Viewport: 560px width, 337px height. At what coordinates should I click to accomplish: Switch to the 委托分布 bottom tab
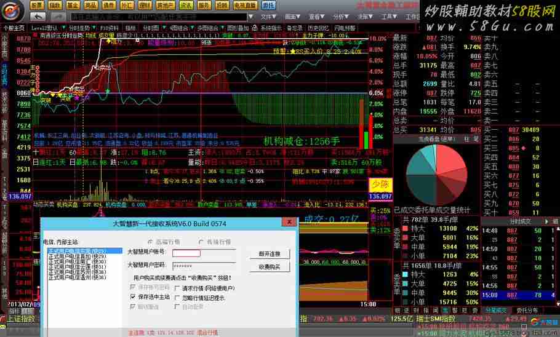[527, 311]
